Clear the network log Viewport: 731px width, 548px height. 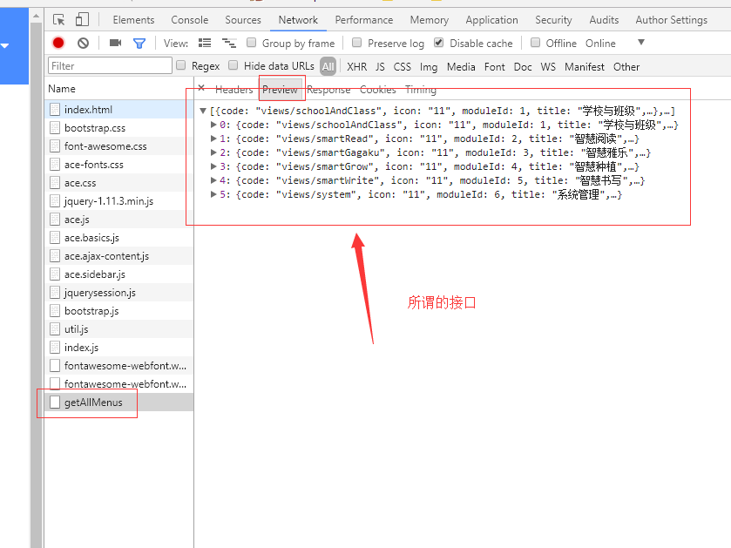click(83, 43)
